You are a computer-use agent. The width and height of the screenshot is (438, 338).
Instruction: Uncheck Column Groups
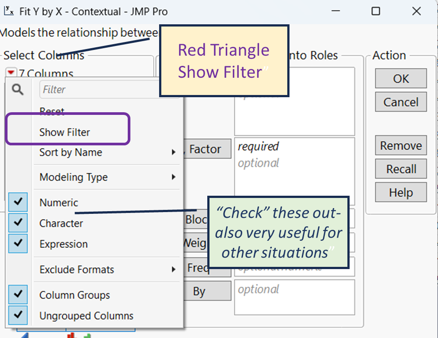pyautogui.click(x=18, y=295)
